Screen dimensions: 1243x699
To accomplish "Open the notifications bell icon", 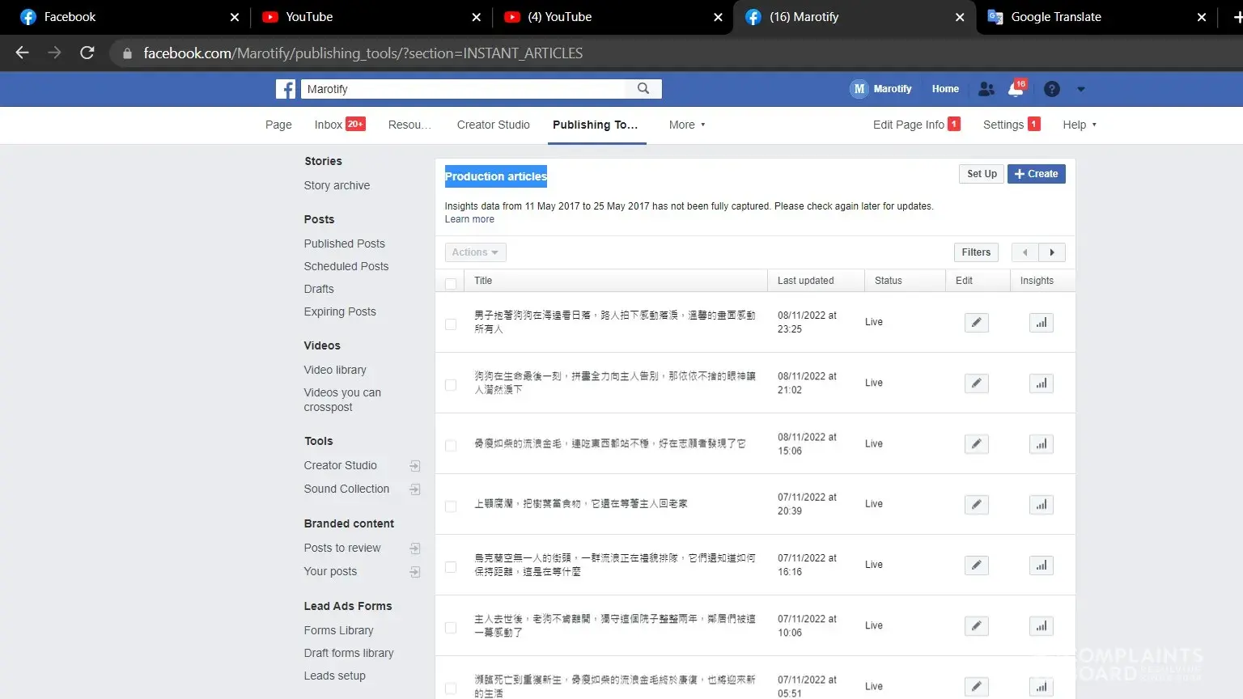I will point(1016,90).
